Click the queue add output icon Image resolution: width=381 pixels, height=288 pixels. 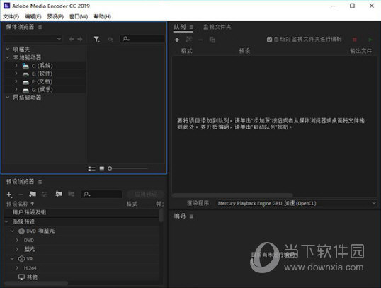pyautogui.click(x=189, y=40)
